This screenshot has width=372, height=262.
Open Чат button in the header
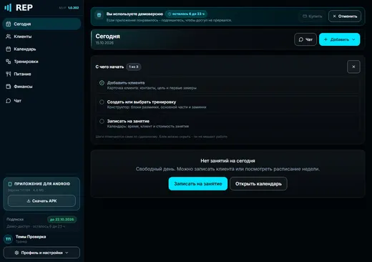pos(305,39)
